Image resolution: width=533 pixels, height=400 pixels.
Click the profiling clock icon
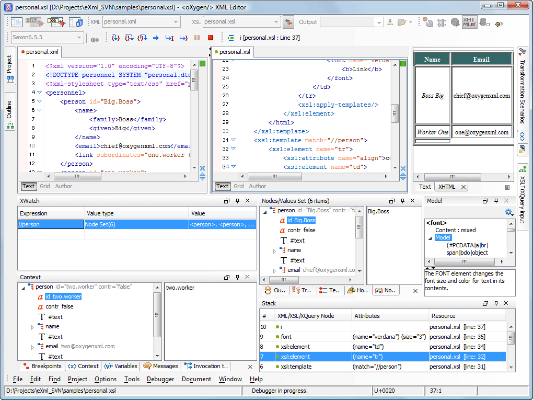455,22
